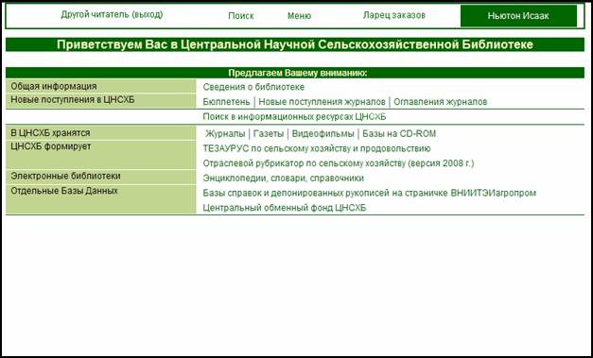The image size is (593, 358).
Task: Open Энциклопедии, словари, справочники link
Action: click(x=284, y=179)
